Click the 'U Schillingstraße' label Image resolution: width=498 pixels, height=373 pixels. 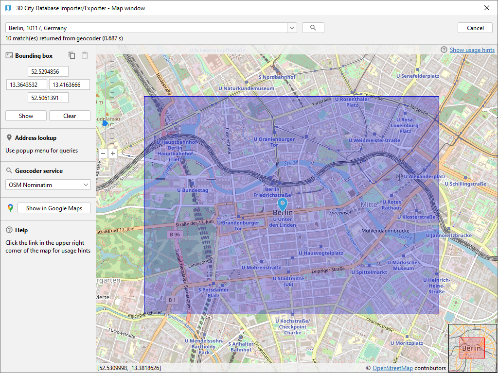coord(465,184)
